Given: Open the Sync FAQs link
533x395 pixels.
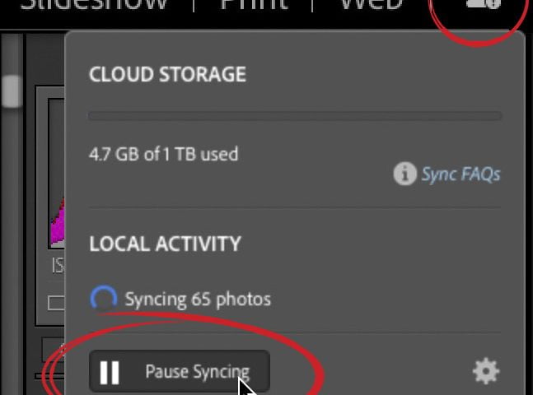Looking at the screenshot, I should [x=461, y=174].
